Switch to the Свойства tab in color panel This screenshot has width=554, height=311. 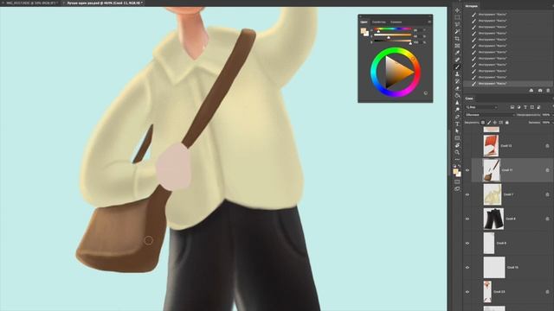point(379,22)
